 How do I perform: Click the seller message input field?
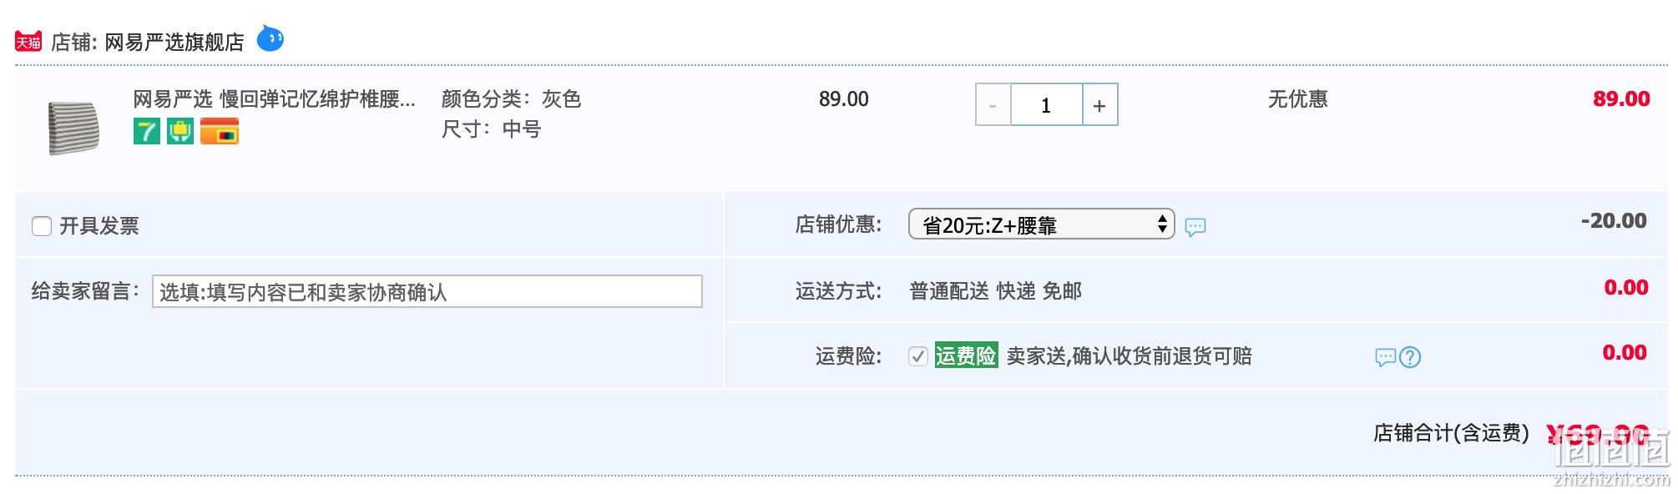[x=427, y=291]
